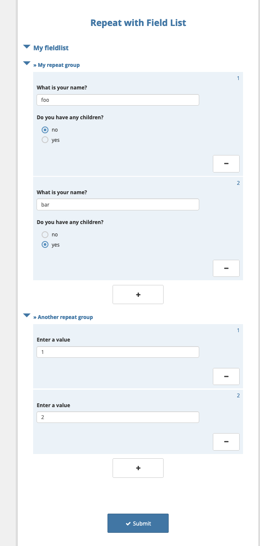Select 'yes' for children in first repeat
Screen dimensions: 260x546
coord(45,140)
